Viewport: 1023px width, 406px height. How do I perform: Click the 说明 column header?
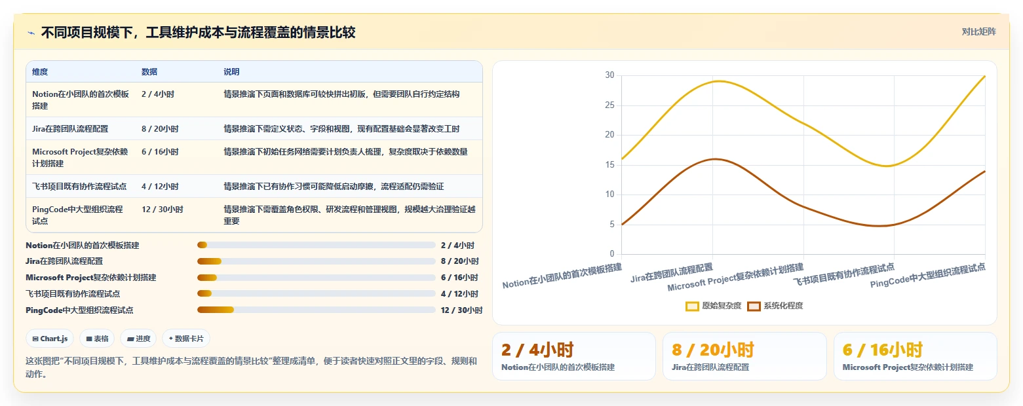(x=231, y=71)
